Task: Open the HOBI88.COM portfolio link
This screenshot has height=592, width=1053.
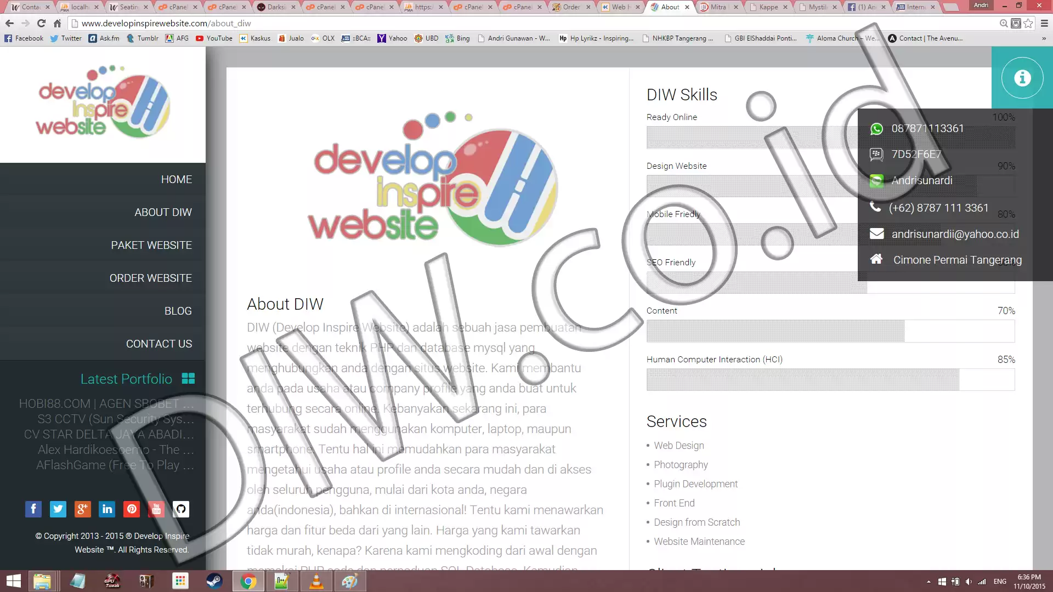Action: (x=106, y=403)
